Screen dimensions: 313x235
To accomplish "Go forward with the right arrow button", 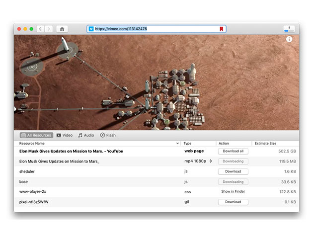I will click(x=49, y=29).
